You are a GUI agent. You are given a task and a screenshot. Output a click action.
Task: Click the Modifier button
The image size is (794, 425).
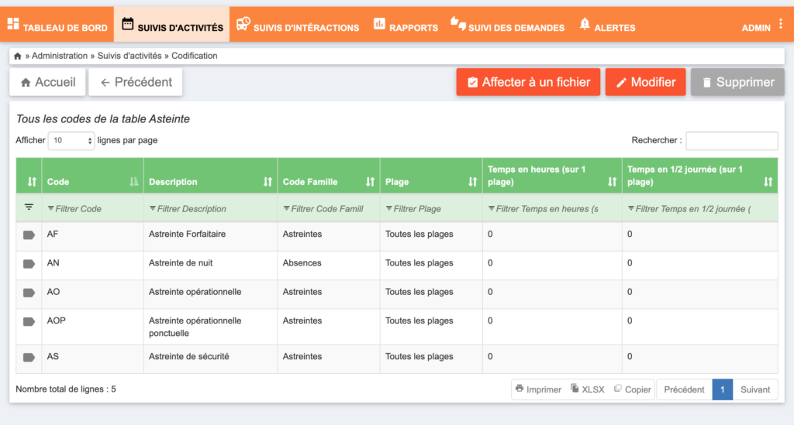[646, 82]
